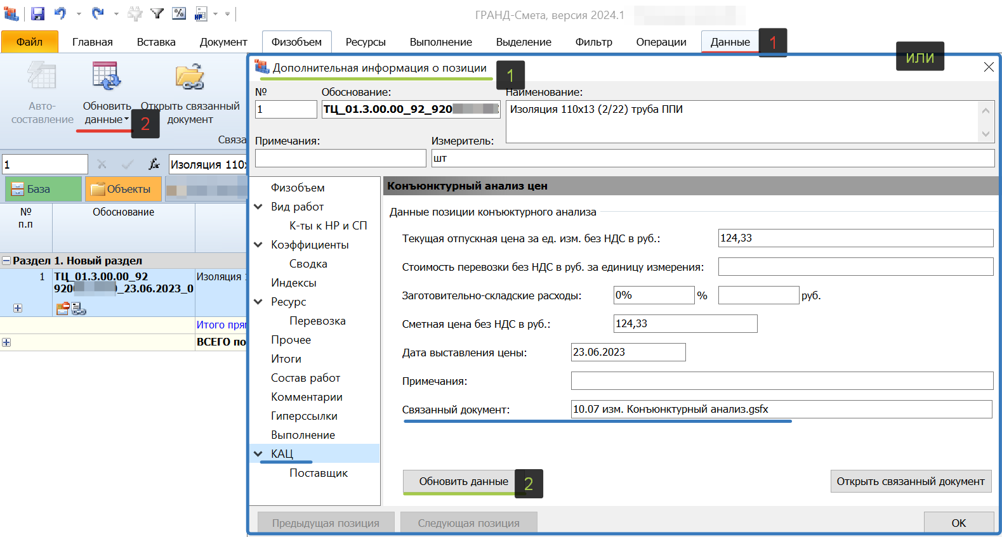Select Состав работ in the tree

[x=305, y=378]
